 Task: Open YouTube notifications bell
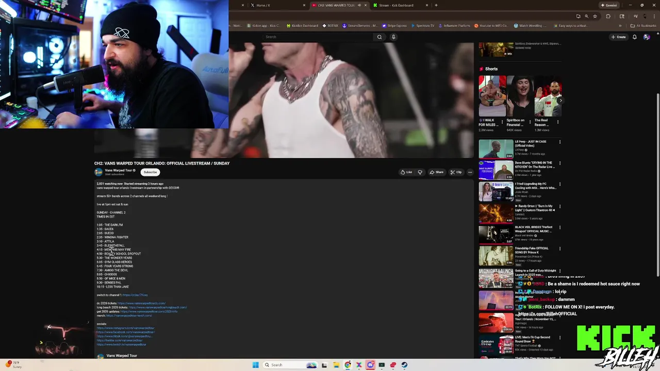(635, 37)
